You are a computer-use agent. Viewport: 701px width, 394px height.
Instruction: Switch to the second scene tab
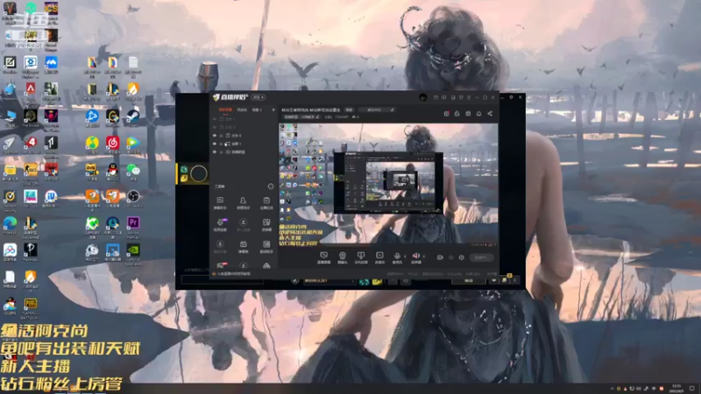[x=242, y=110]
